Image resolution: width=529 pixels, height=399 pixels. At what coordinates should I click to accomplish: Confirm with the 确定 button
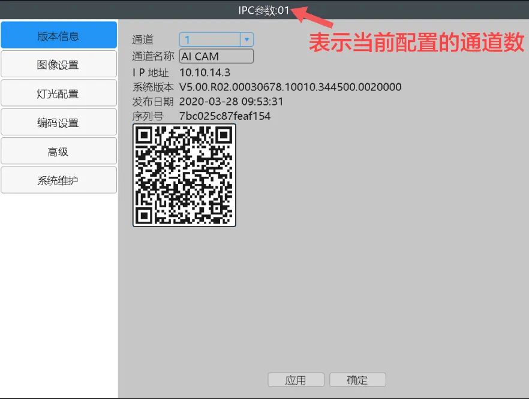click(357, 380)
